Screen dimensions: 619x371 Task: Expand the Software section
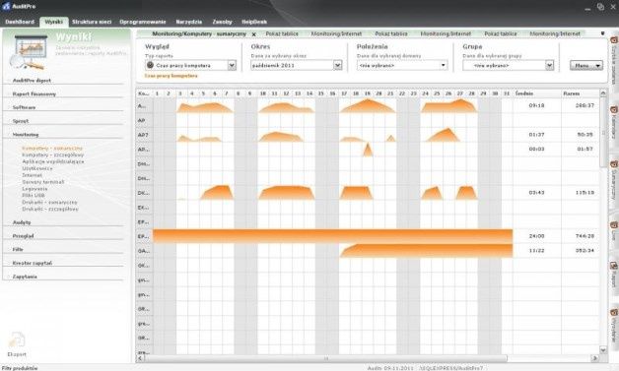point(24,107)
